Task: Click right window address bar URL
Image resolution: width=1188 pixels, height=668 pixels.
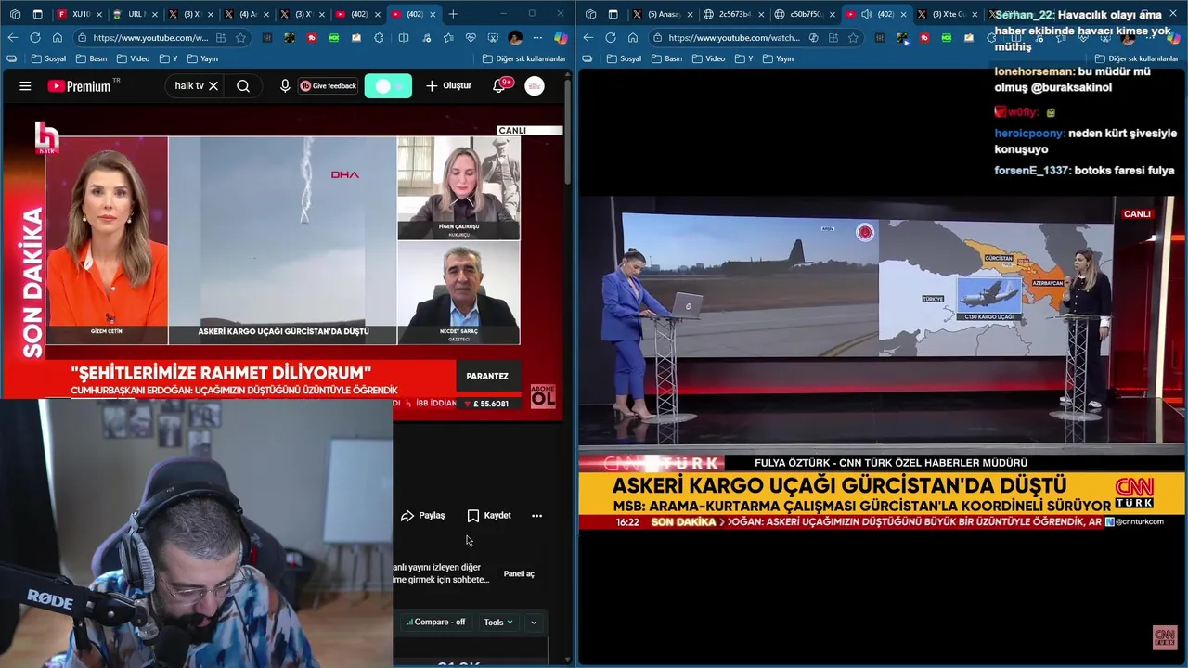Action: 733,38
